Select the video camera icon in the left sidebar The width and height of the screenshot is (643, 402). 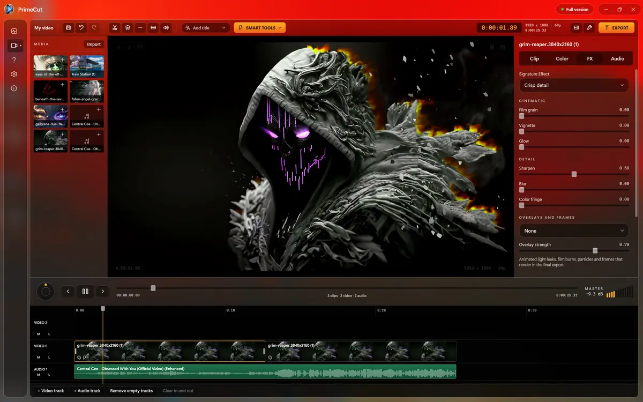pos(14,46)
